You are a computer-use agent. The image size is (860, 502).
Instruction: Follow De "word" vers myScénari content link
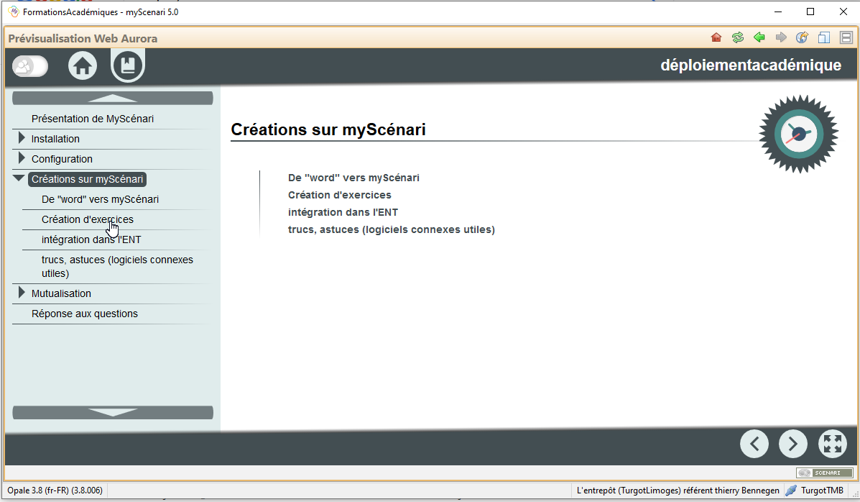pos(353,178)
